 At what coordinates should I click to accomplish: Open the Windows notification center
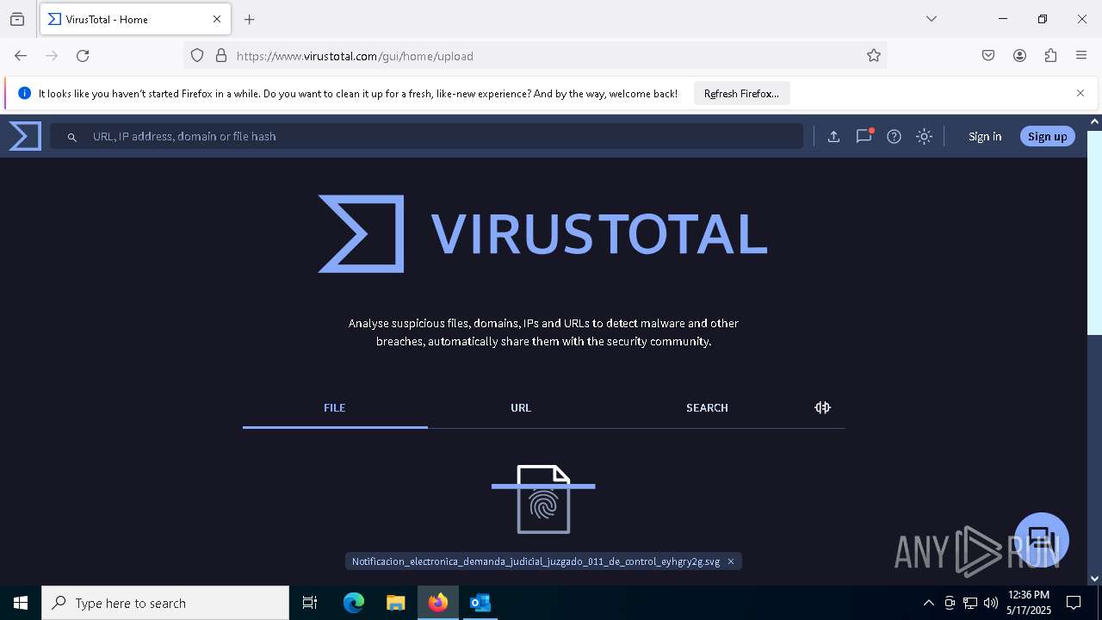(x=1074, y=603)
